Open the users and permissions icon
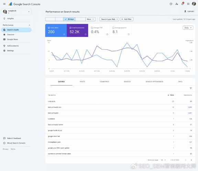This screenshot has height=171, width=198. tap(177, 4)
